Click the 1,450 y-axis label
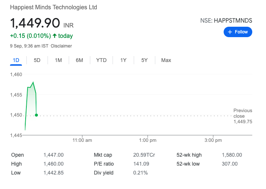The width and height of the screenshot is (266, 189). (x=16, y=115)
